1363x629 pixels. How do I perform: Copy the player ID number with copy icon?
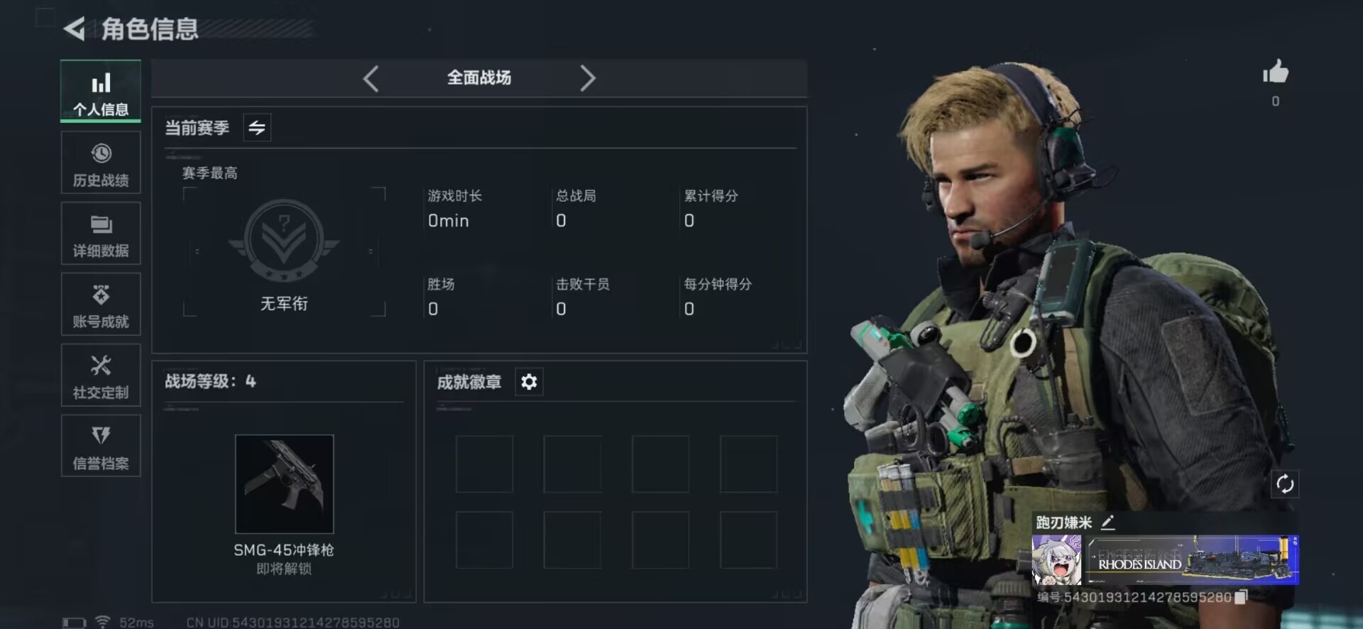pyautogui.click(x=1241, y=597)
